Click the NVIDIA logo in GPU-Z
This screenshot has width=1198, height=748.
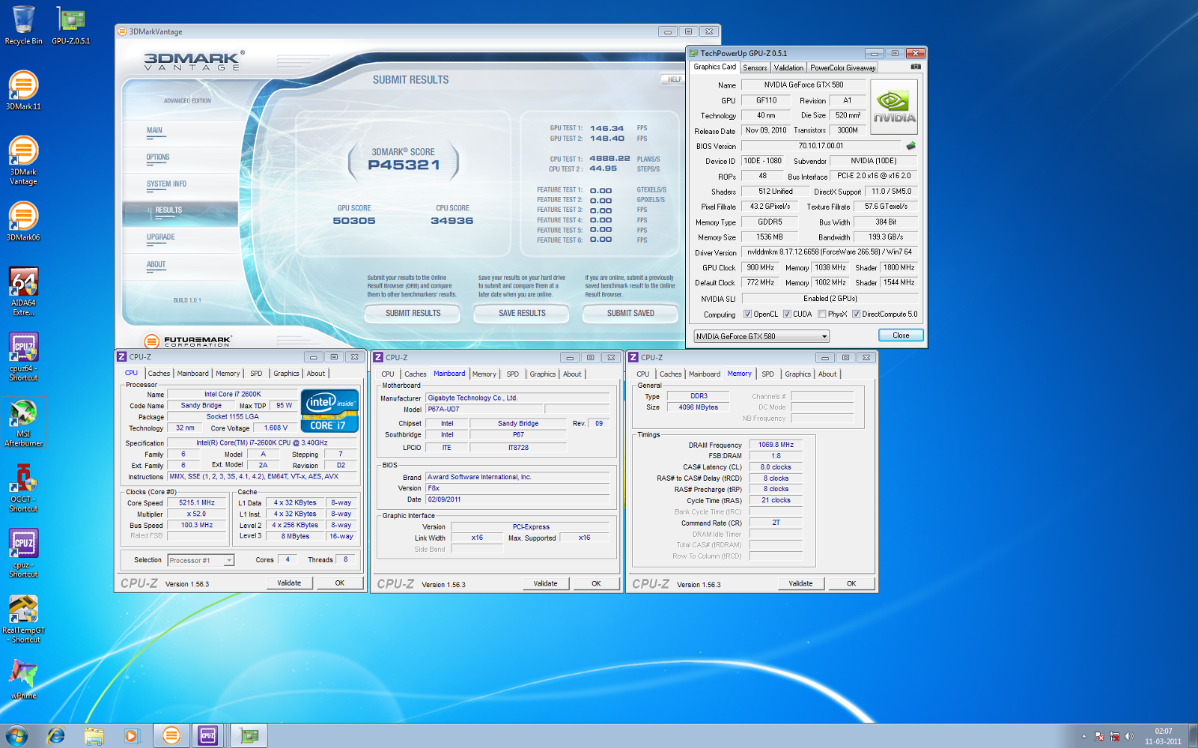[895, 106]
